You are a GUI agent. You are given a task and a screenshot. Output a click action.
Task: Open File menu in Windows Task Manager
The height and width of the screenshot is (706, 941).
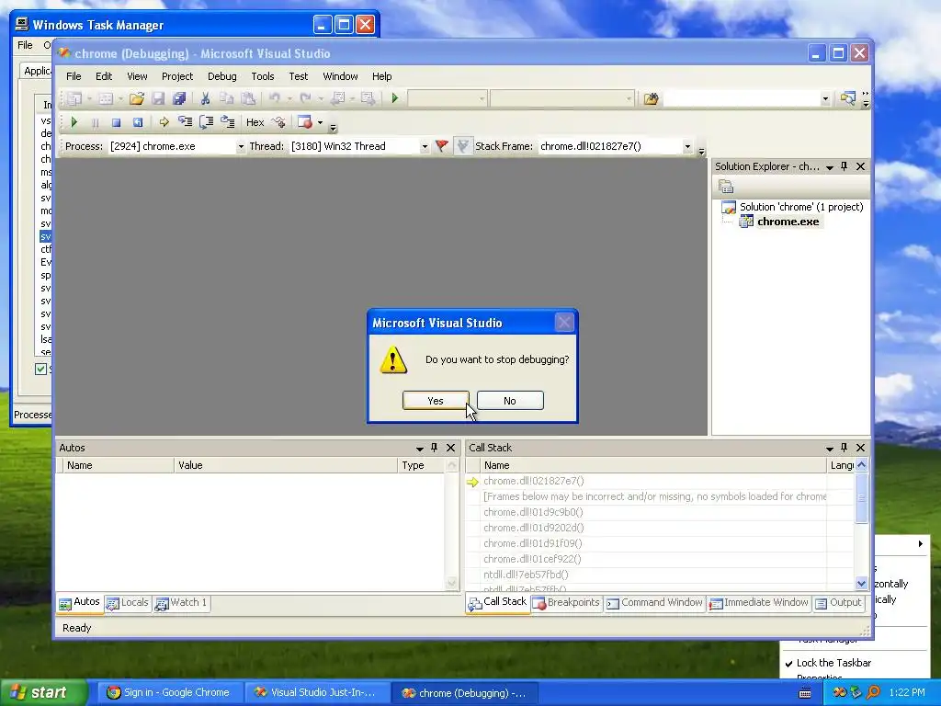(x=25, y=45)
